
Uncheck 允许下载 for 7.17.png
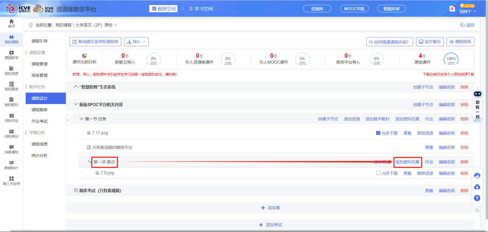378,133
